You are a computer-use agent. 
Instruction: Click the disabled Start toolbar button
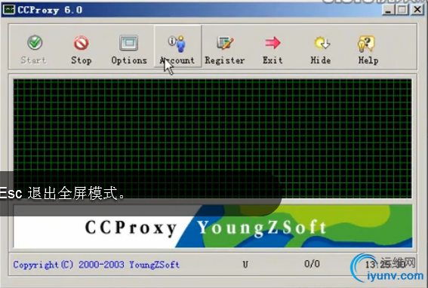pyautogui.click(x=34, y=50)
